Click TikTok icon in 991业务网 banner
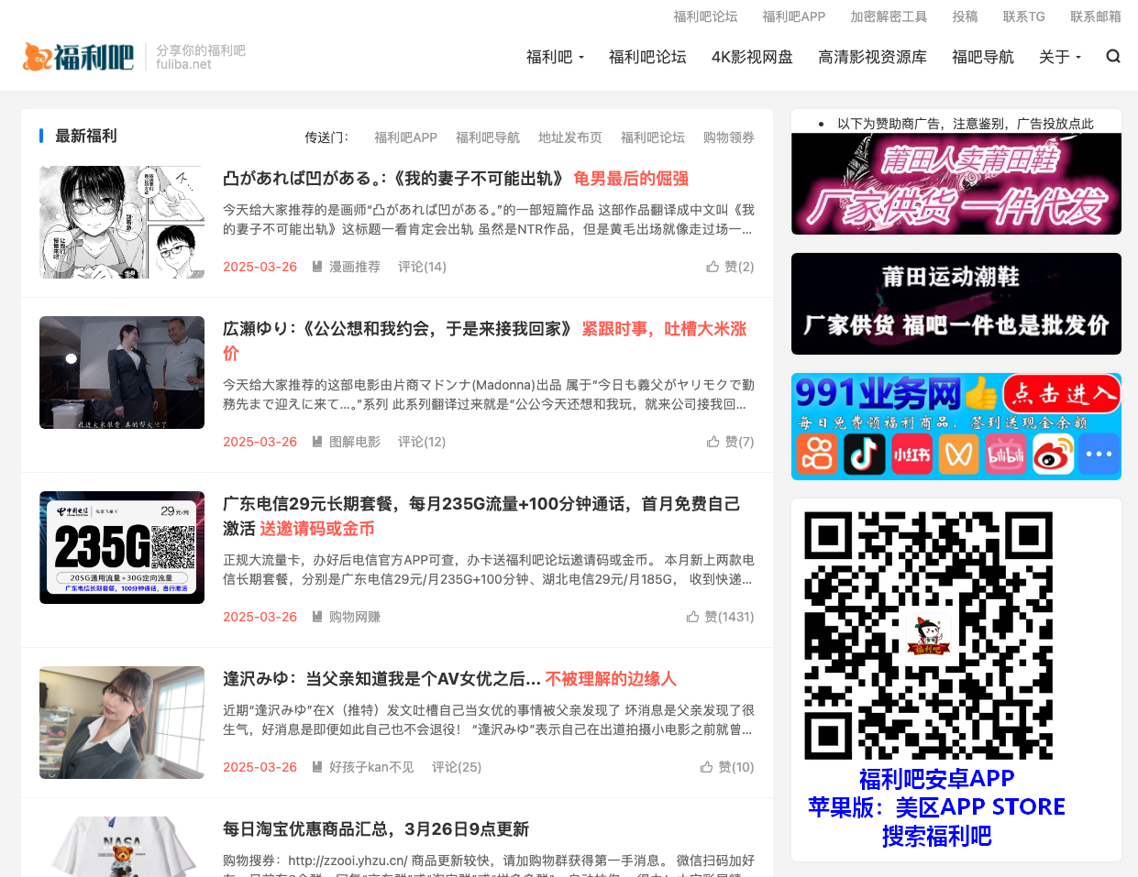The image size is (1138, 877). pyautogui.click(x=863, y=454)
